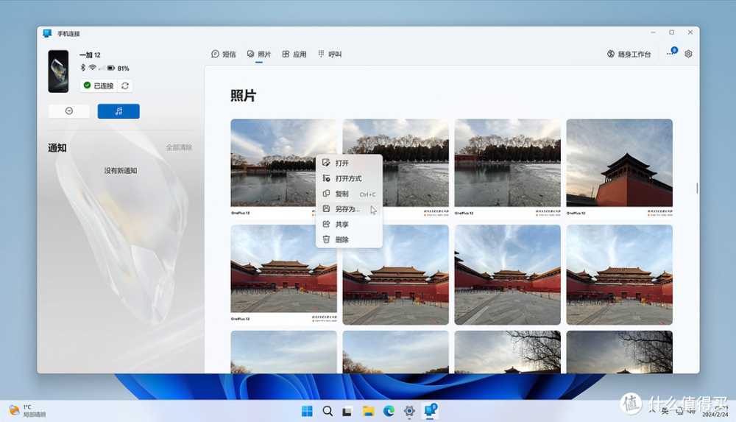
Task: Open Task View on taskbar
Action: click(x=347, y=411)
